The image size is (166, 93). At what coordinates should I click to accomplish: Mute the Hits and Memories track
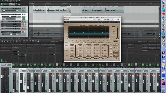click(23, 9)
